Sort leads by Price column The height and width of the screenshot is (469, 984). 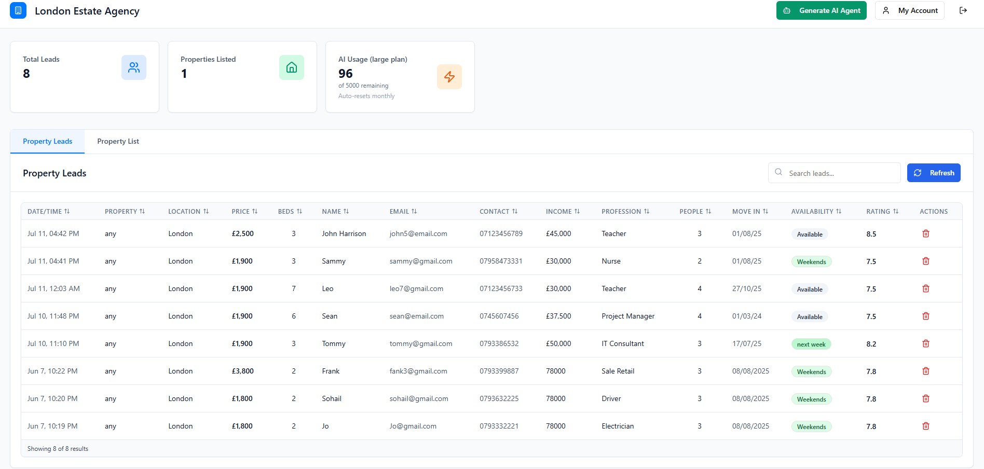pos(244,211)
